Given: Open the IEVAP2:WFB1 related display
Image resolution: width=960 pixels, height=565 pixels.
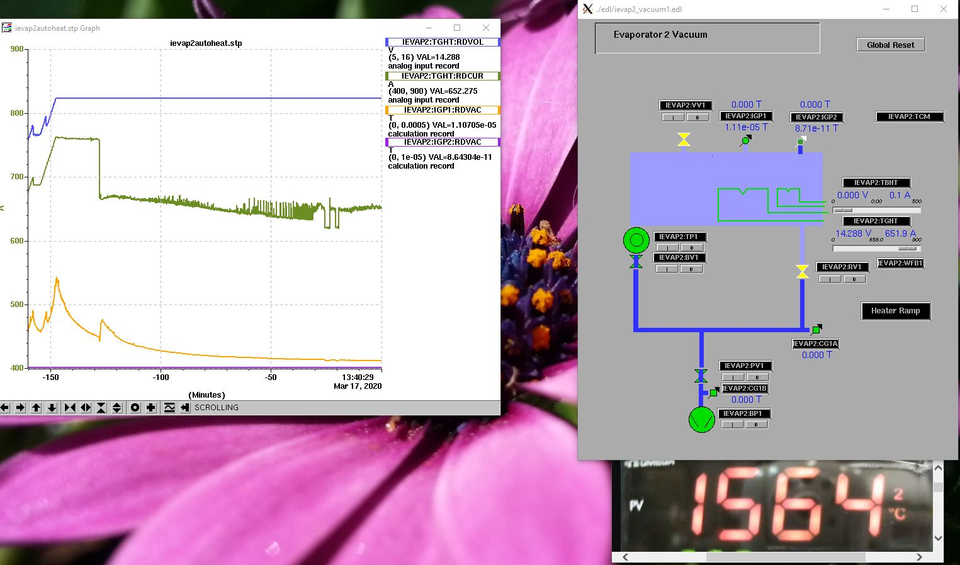Looking at the screenshot, I should click(x=900, y=263).
